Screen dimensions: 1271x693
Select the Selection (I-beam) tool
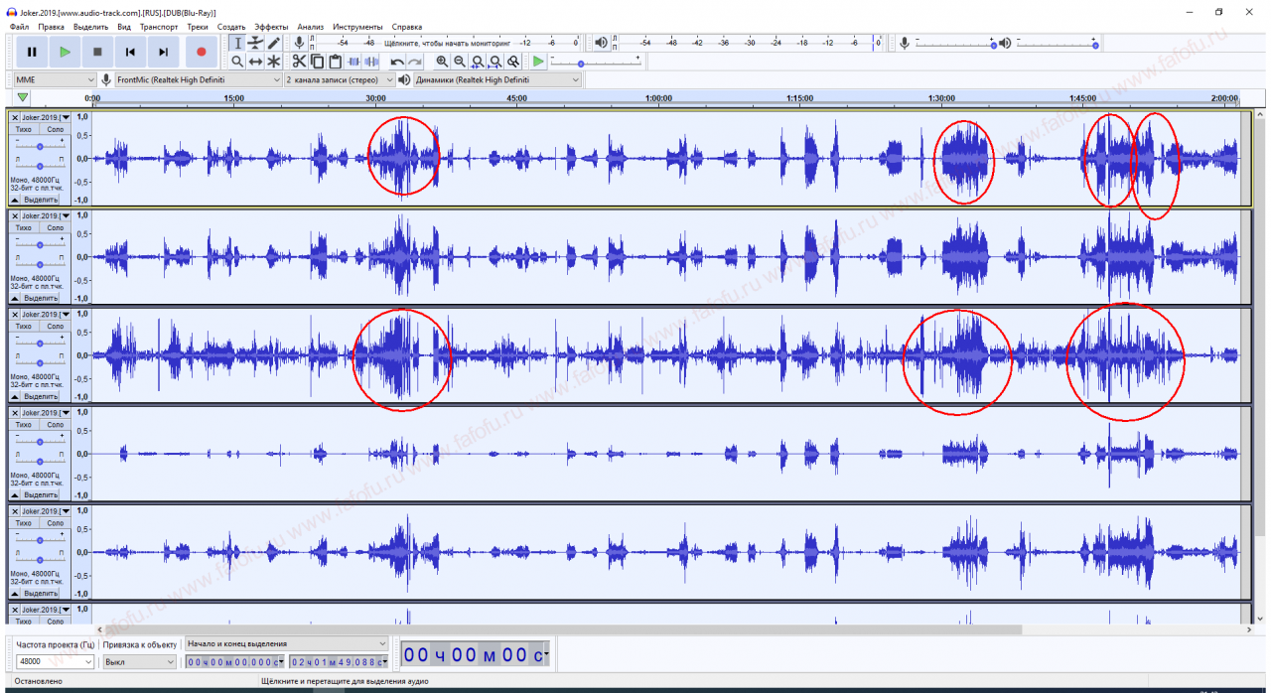[x=237, y=43]
